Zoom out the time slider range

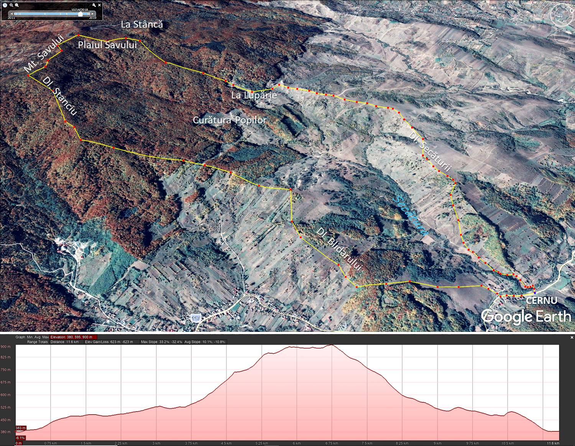click(11, 5)
